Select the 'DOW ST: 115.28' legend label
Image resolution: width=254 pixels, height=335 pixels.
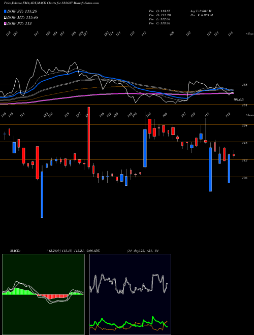(22, 11)
